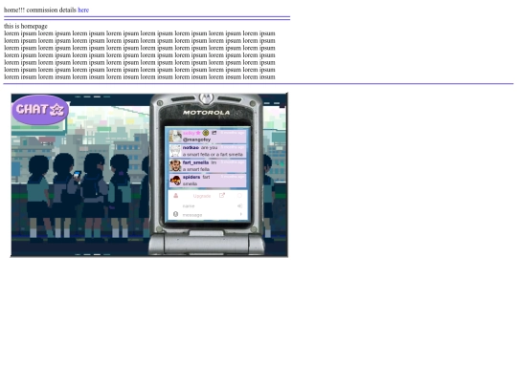
Task: Click the MOTOROLA label on the phone
Action: 207,113
